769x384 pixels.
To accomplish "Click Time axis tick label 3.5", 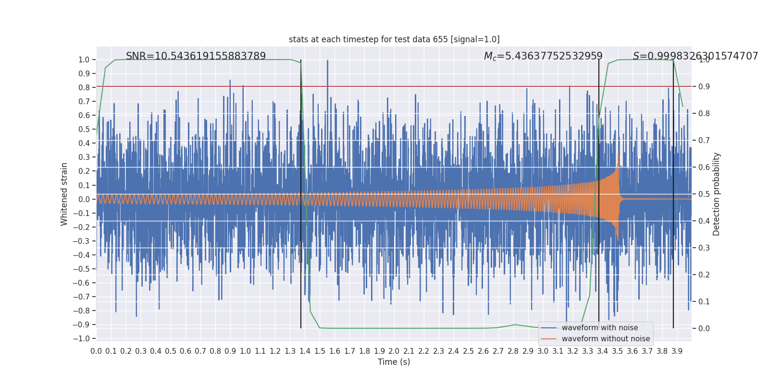I will coord(618,351).
